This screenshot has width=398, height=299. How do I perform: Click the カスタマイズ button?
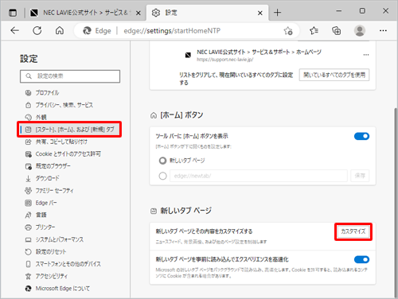(x=353, y=231)
